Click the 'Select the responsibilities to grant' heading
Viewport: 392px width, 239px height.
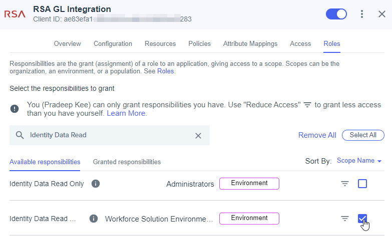tap(62, 89)
